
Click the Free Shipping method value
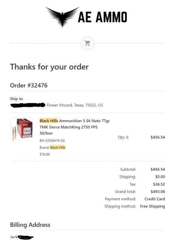pyautogui.click(x=153, y=206)
